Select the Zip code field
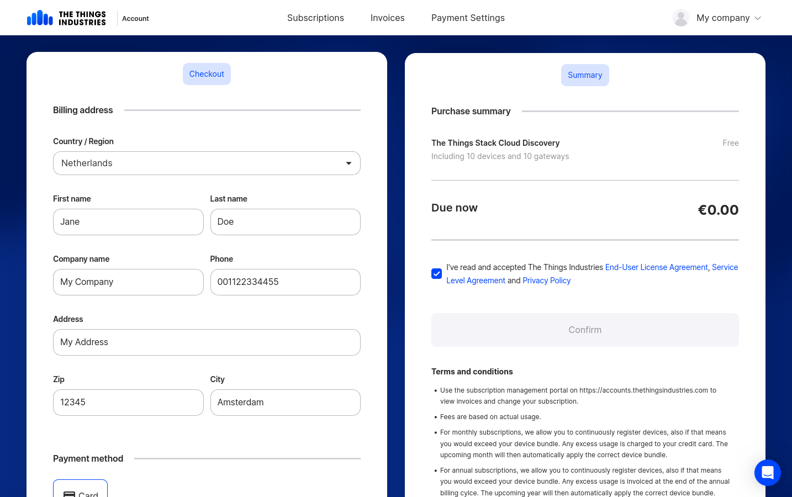Image resolution: width=792 pixels, height=497 pixels. [128, 402]
